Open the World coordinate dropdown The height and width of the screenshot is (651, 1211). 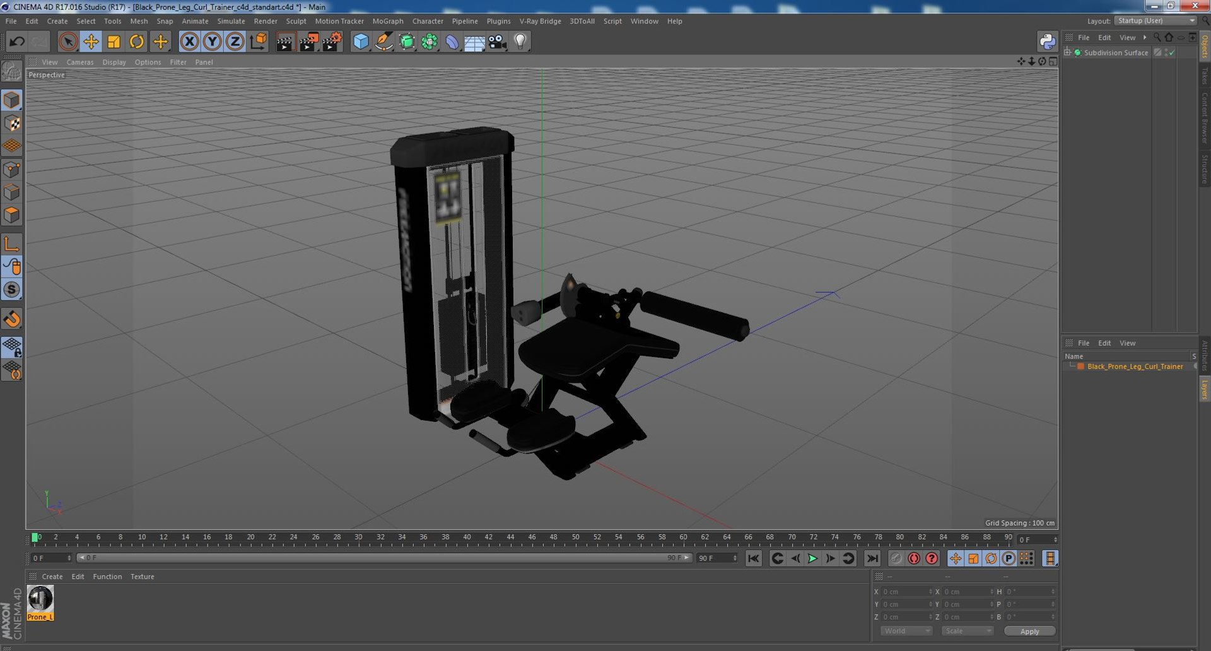tap(906, 631)
